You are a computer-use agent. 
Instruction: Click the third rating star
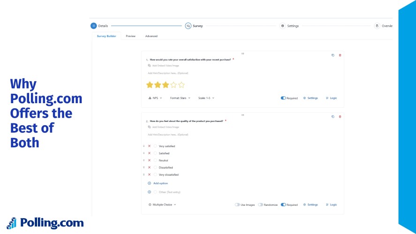tap(166, 85)
